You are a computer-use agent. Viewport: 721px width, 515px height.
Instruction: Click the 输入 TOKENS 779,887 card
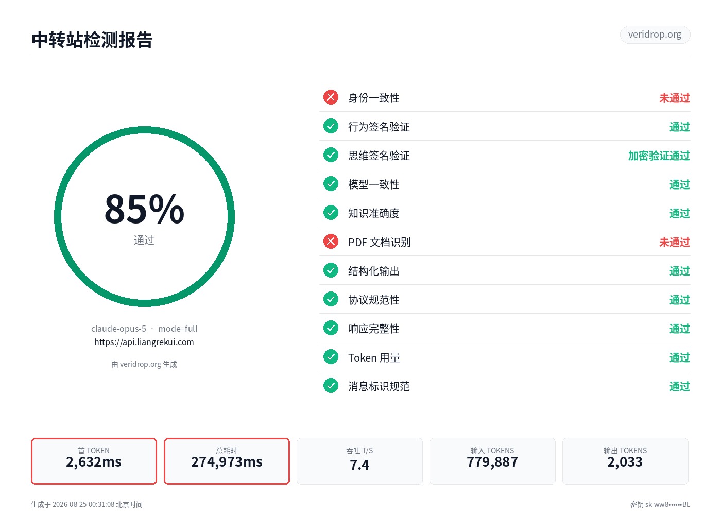click(492, 461)
